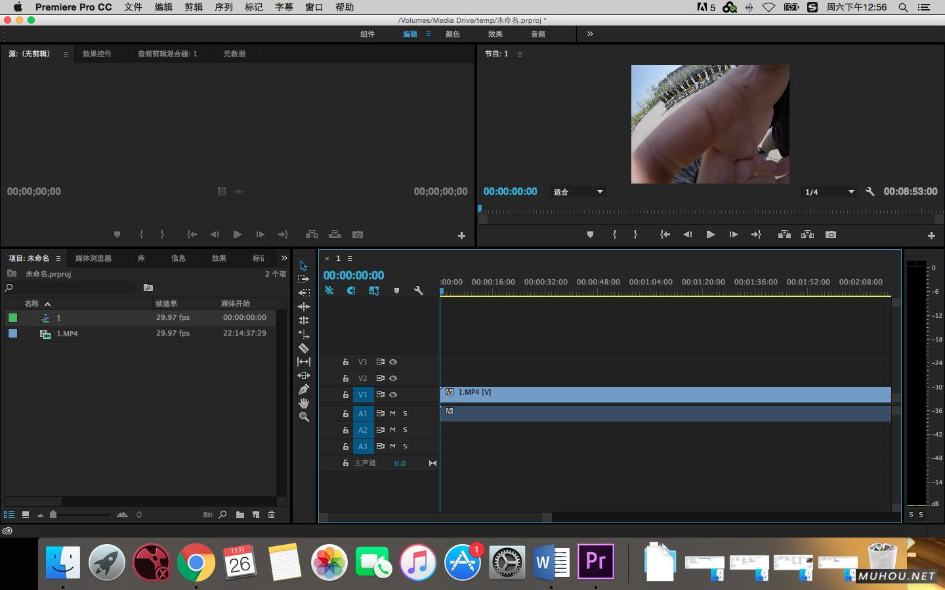Viewport: 945px width, 590px height.
Task: Go to In point in program monitor
Action: pyautogui.click(x=665, y=235)
